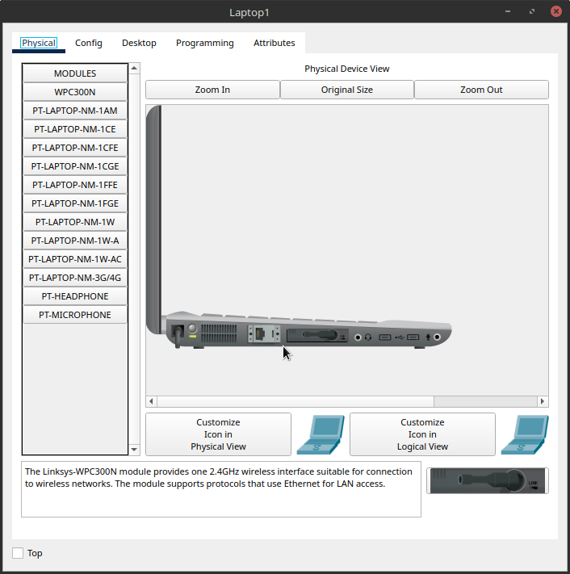
Task: Open the Desktop tab
Action: pyautogui.click(x=139, y=43)
